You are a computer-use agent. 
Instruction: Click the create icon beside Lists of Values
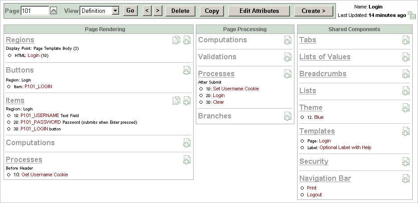[406, 57]
